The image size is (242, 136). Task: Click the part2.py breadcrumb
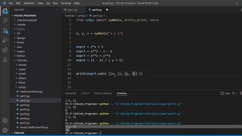click(98, 15)
